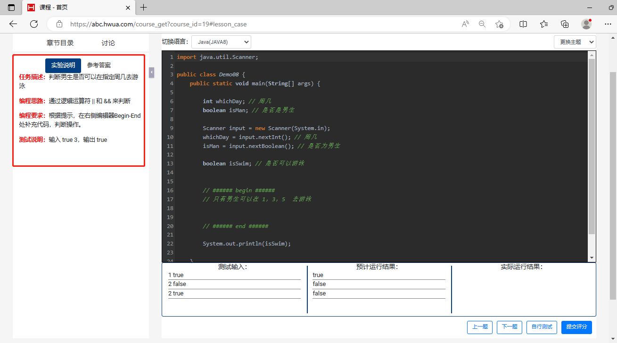
Task: Switch to the 章节目录 tab
Action: click(60, 43)
